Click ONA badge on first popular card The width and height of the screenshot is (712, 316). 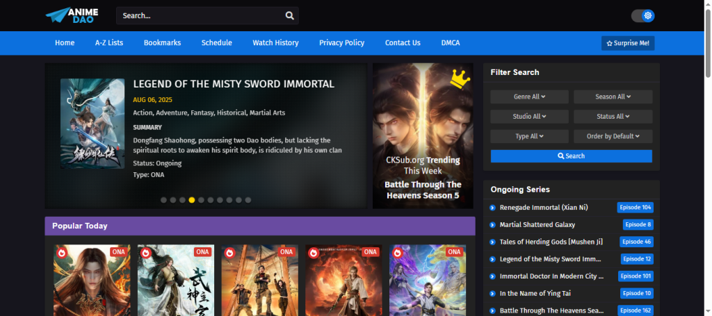pos(118,252)
